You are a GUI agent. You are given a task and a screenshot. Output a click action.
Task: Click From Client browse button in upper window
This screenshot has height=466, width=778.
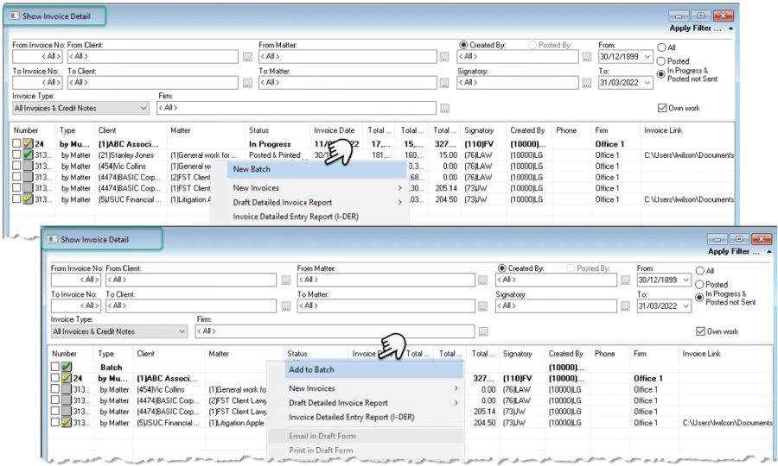(x=247, y=57)
